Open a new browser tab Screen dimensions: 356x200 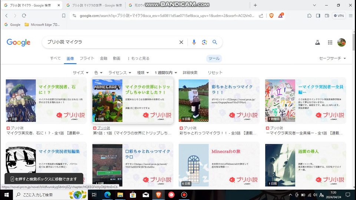pos(255,5)
